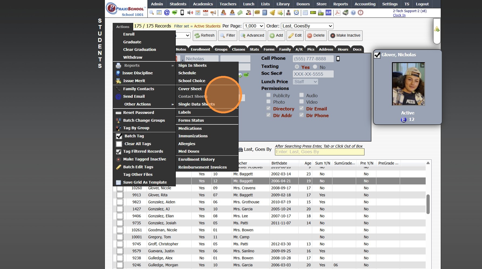Choose Cover Sheet from Reports submenu
The height and width of the screenshot is (269, 482).
(190, 89)
